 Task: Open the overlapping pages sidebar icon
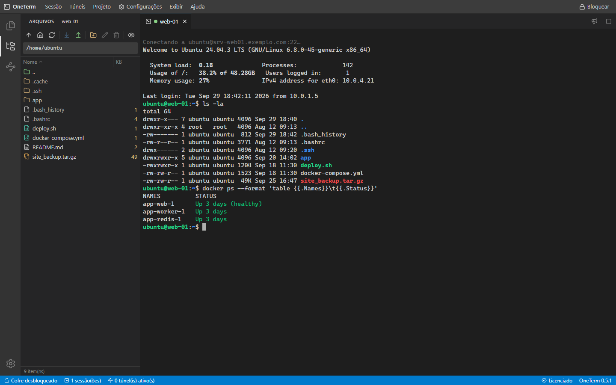pyautogui.click(x=11, y=26)
